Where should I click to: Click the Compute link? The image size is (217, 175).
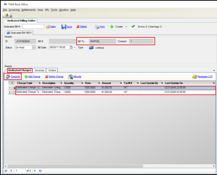[16, 77]
